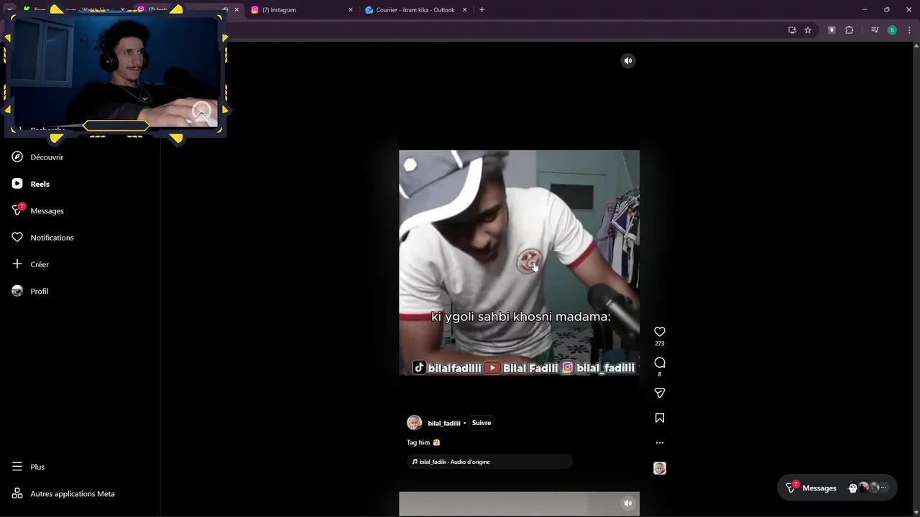This screenshot has width=920, height=517.
Task: Follow bilal_fadilii with Suivre button
Action: click(482, 423)
